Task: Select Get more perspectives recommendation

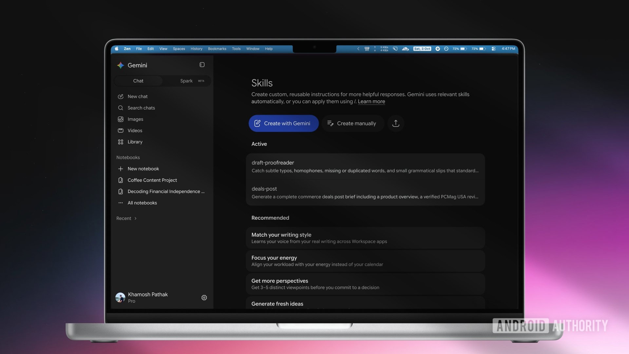Action: tap(365, 284)
